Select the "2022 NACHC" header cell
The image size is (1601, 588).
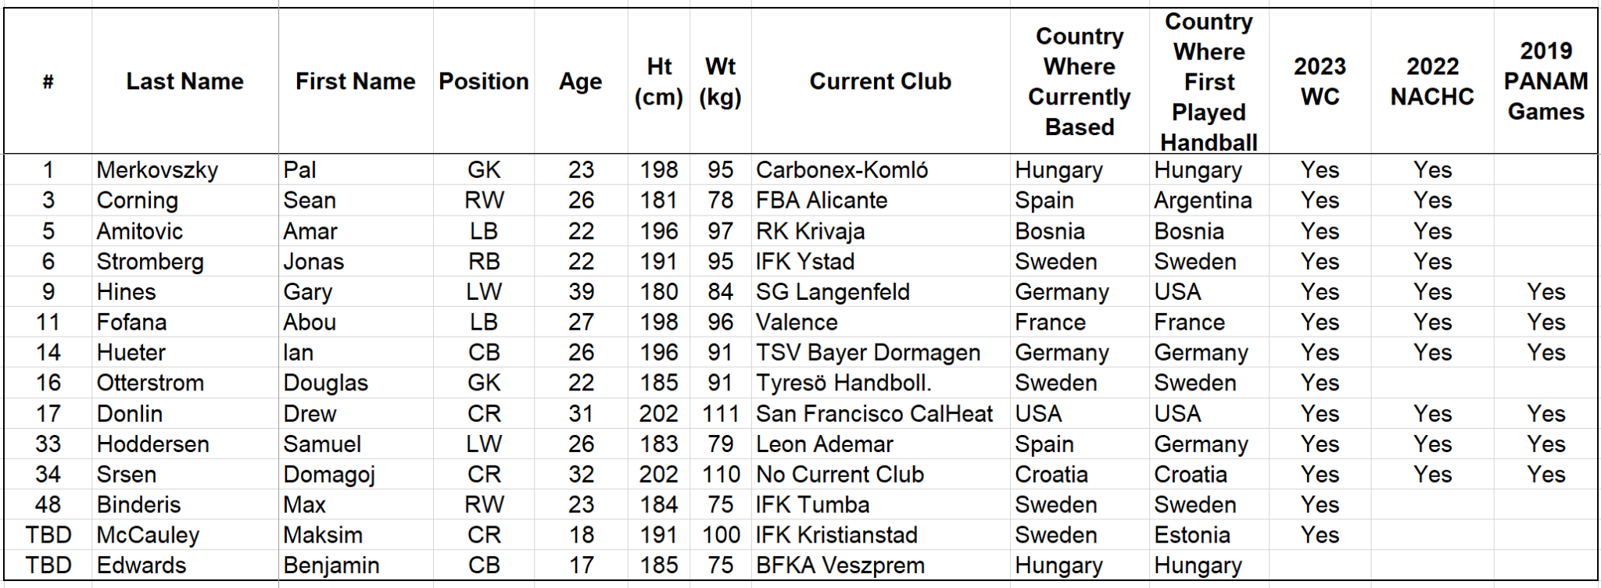(x=1431, y=81)
